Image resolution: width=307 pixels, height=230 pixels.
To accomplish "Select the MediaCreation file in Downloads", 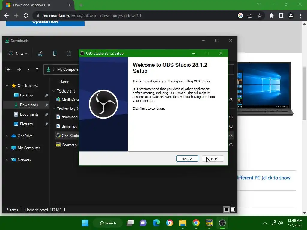I will [x=67, y=99].
